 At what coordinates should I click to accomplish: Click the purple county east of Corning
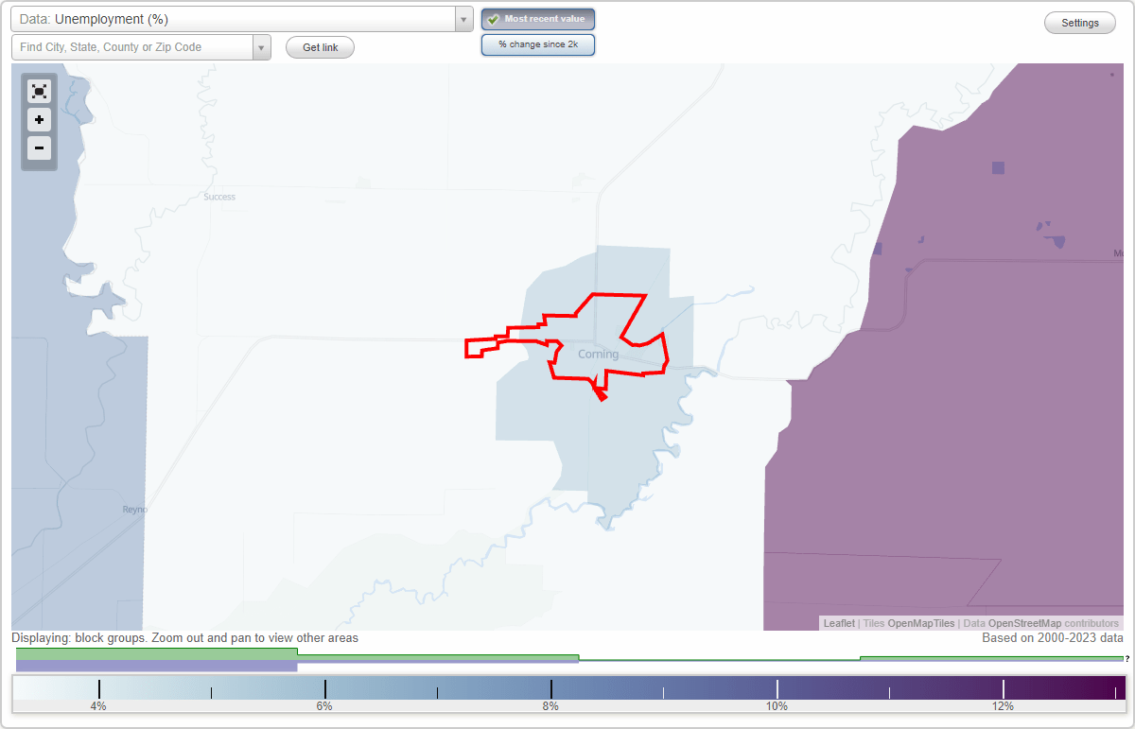pos(946,378)
